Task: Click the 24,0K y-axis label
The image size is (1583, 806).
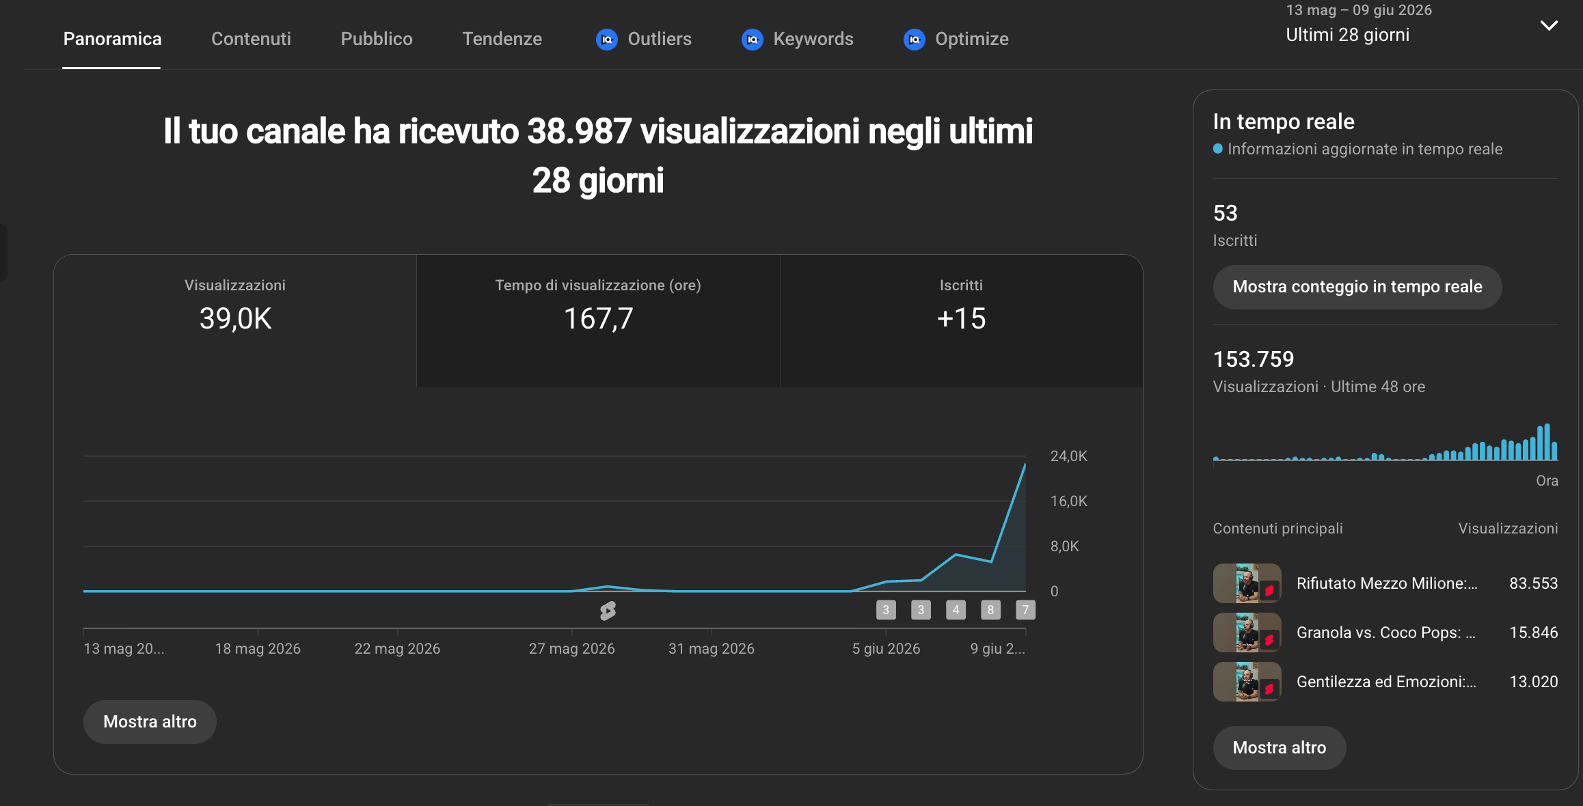Action: 1068,456
